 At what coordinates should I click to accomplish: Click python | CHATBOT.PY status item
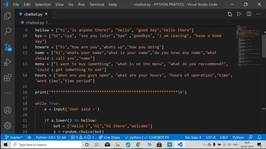coord(147,137)
